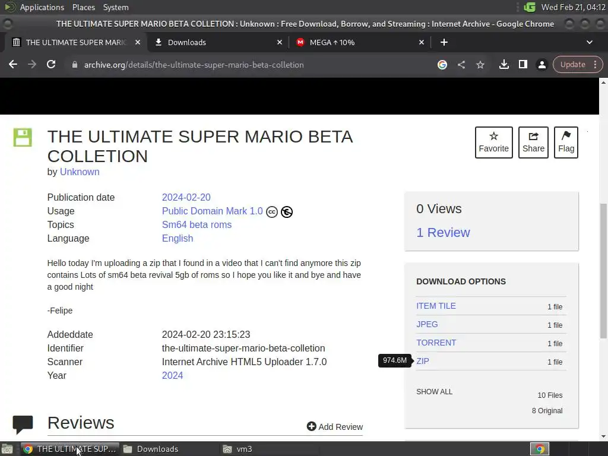
Task: Favorite this archive item
Action: click(493, 142)
